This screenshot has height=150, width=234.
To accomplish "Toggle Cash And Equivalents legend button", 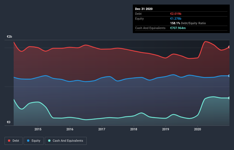I will click(x=66, y=141).
